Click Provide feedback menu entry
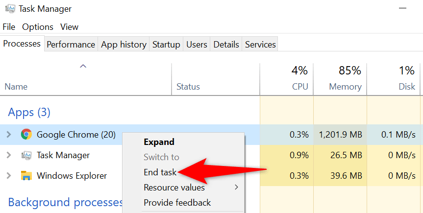 pos(177,202)
